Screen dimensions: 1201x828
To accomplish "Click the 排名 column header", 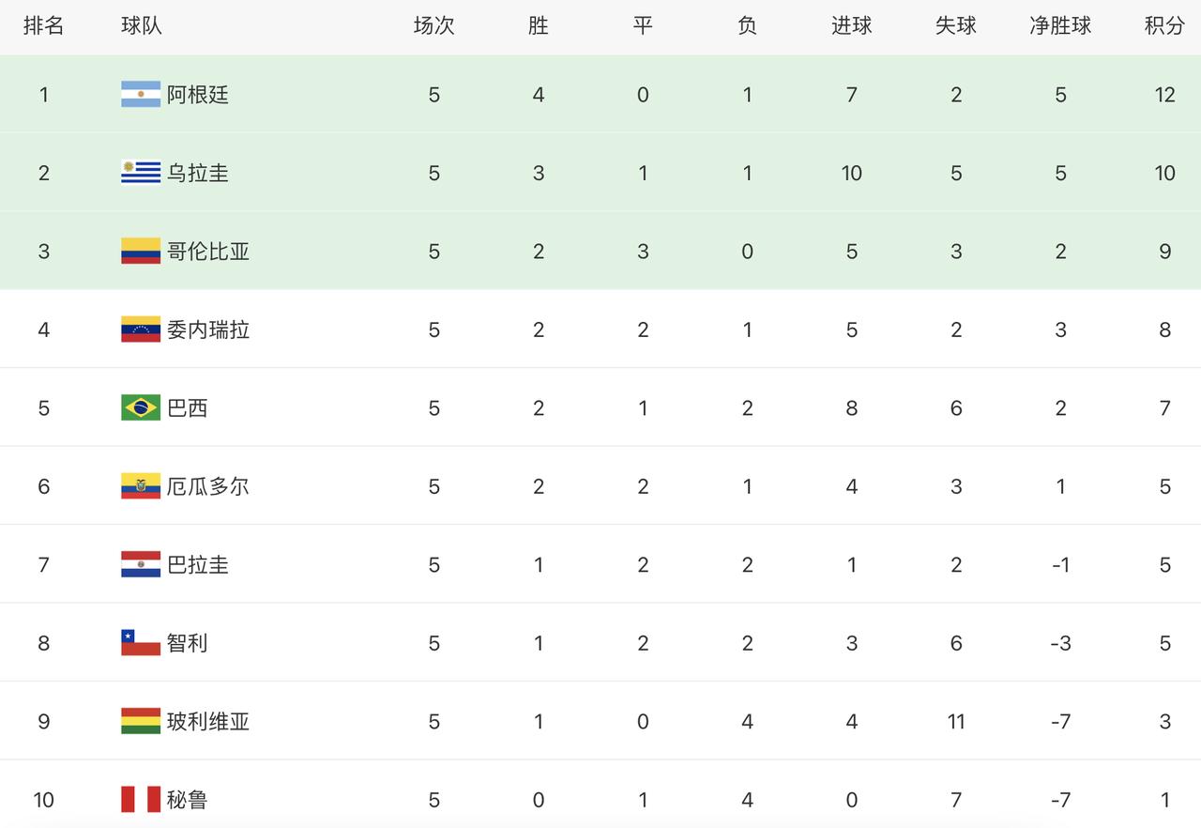I will pos(44,25).
